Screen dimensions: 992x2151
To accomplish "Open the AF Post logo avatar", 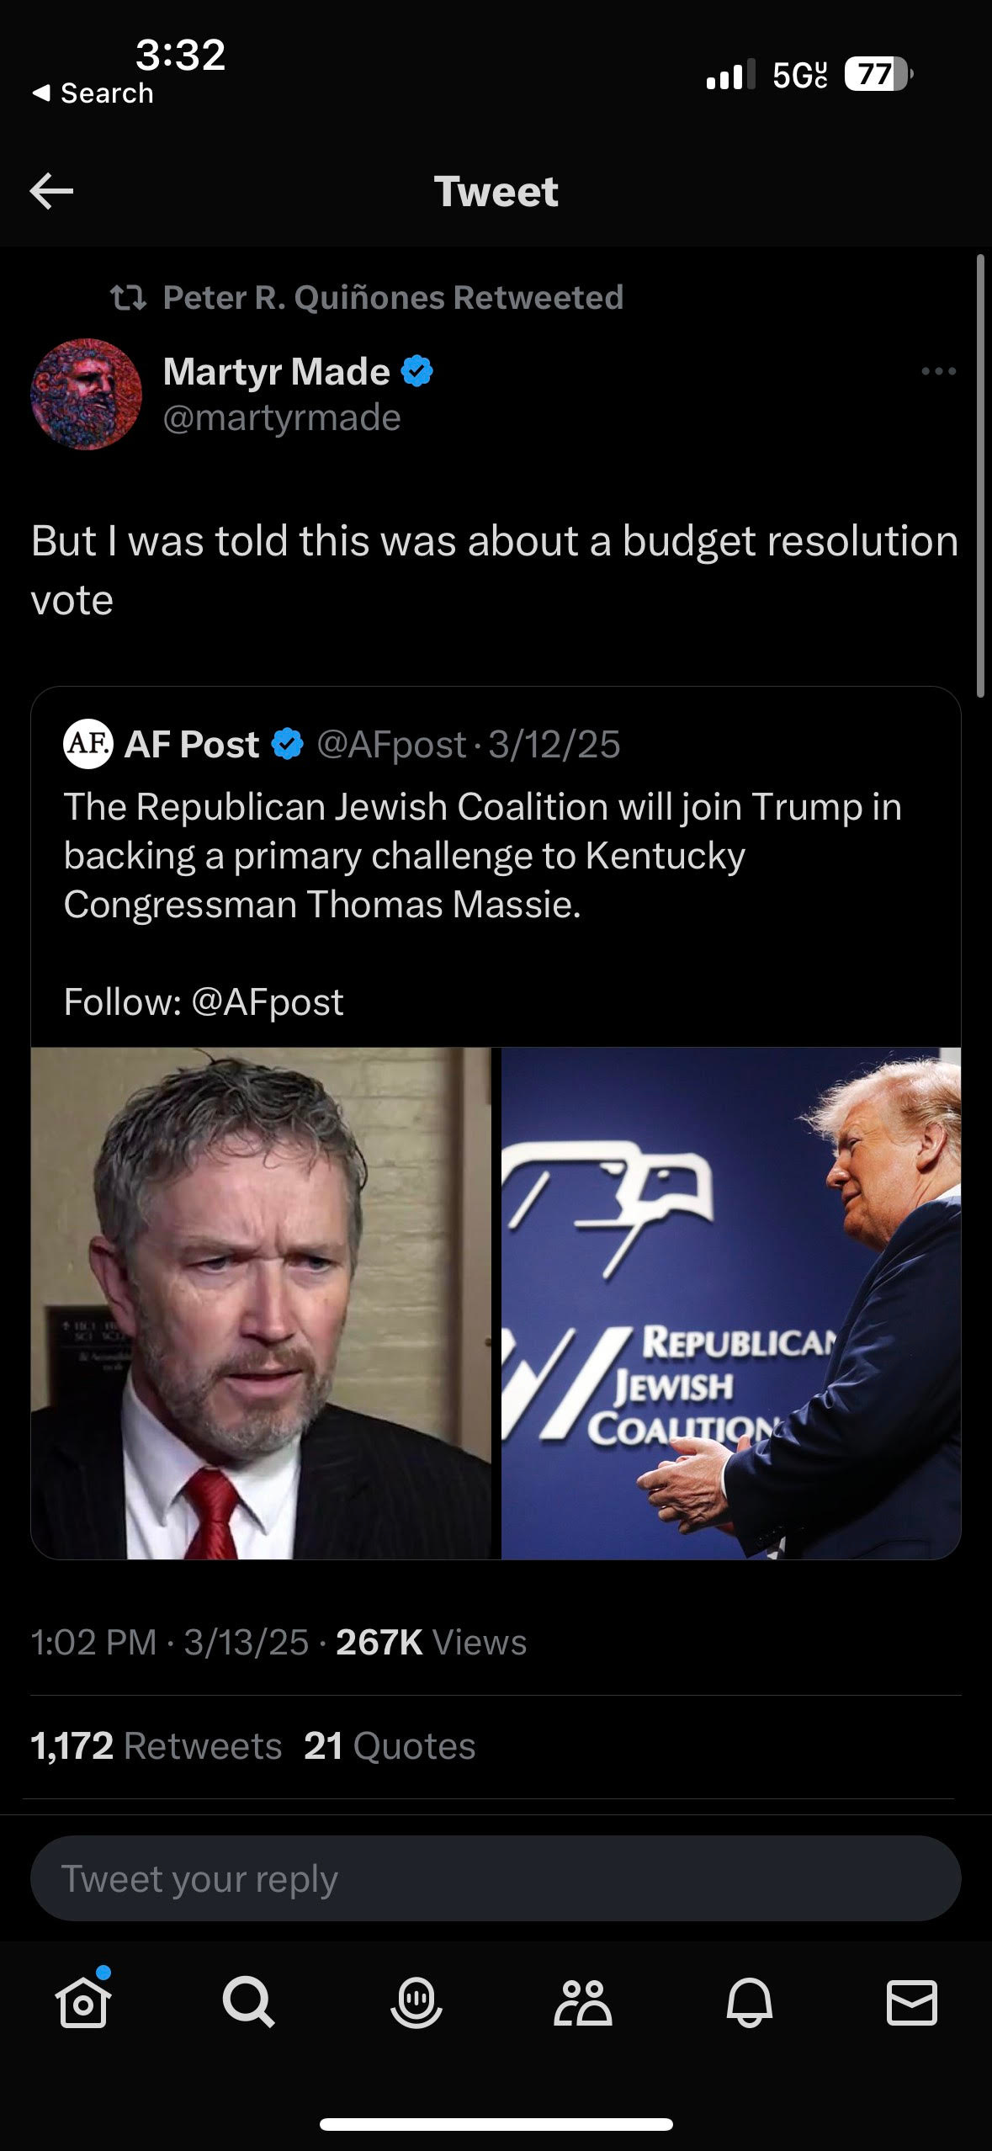I will 88,744.
